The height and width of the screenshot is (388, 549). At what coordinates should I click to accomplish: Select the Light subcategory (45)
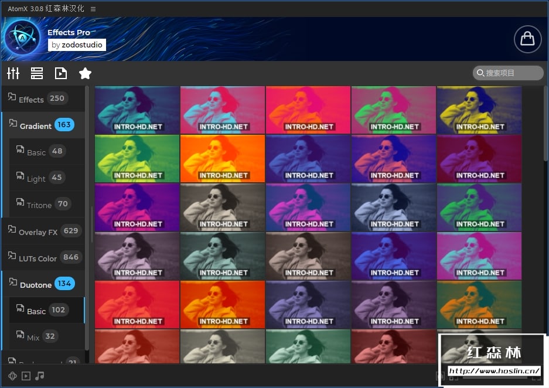point(47,178)
